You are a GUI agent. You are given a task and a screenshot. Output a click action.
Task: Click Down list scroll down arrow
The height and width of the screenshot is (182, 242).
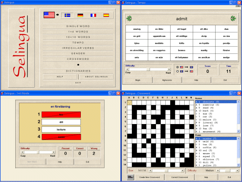(x=238, y=165)
